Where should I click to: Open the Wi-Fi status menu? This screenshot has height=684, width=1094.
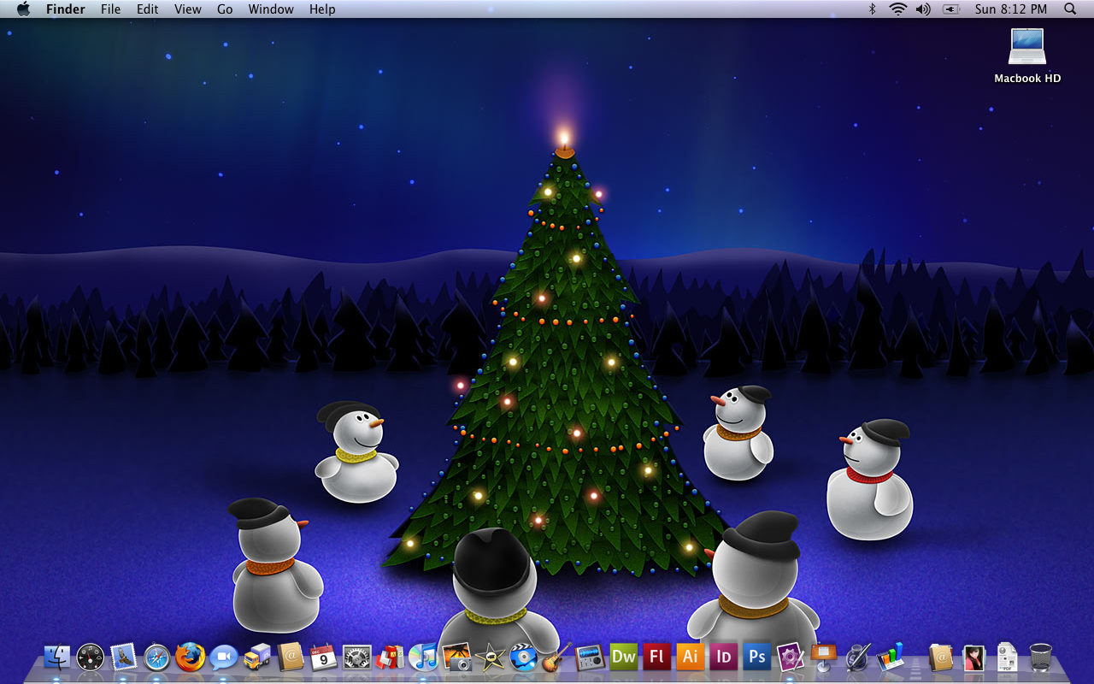(x=897, y=9)
